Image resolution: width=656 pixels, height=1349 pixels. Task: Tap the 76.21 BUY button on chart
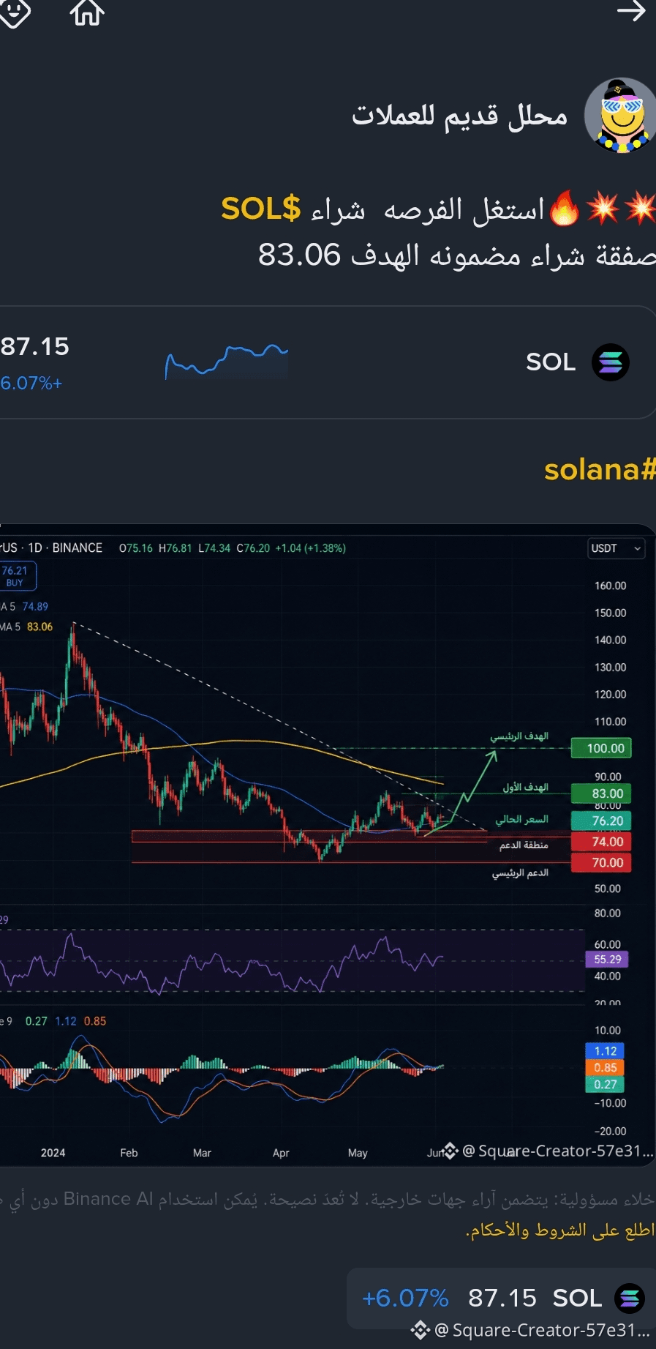click(x=18, y=576)
